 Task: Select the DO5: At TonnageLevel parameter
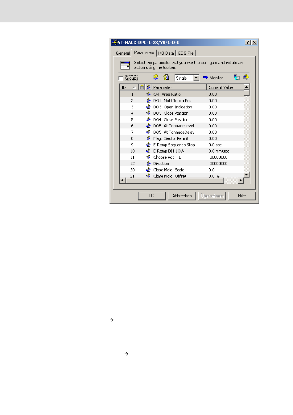tap(174, 126)
